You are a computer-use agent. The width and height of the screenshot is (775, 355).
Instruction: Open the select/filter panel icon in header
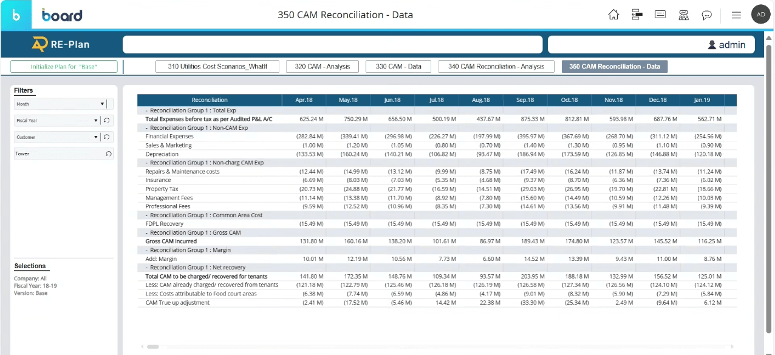click(637, 15)
